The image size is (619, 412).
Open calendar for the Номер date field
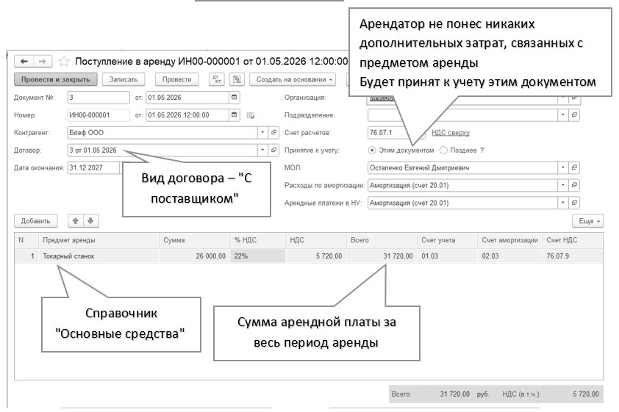234,115
